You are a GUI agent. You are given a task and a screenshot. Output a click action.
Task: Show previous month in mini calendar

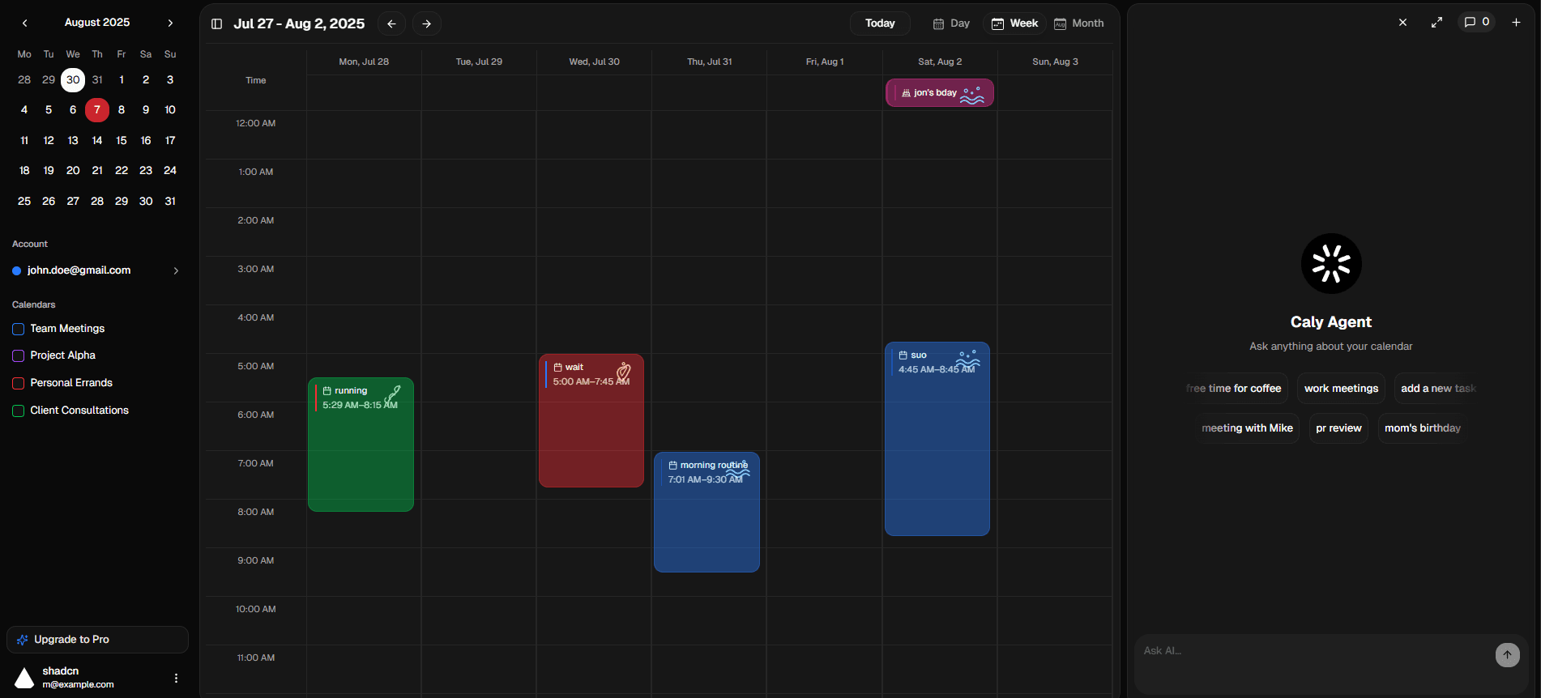24,23
